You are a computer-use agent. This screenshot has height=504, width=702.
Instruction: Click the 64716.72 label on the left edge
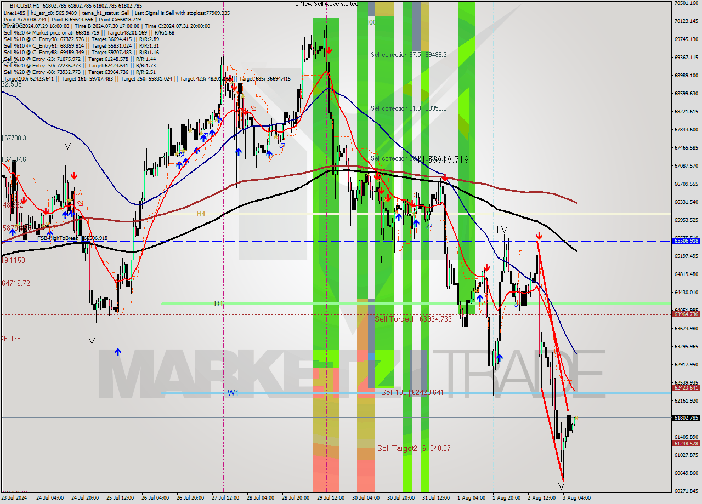[x=15, y=283]
